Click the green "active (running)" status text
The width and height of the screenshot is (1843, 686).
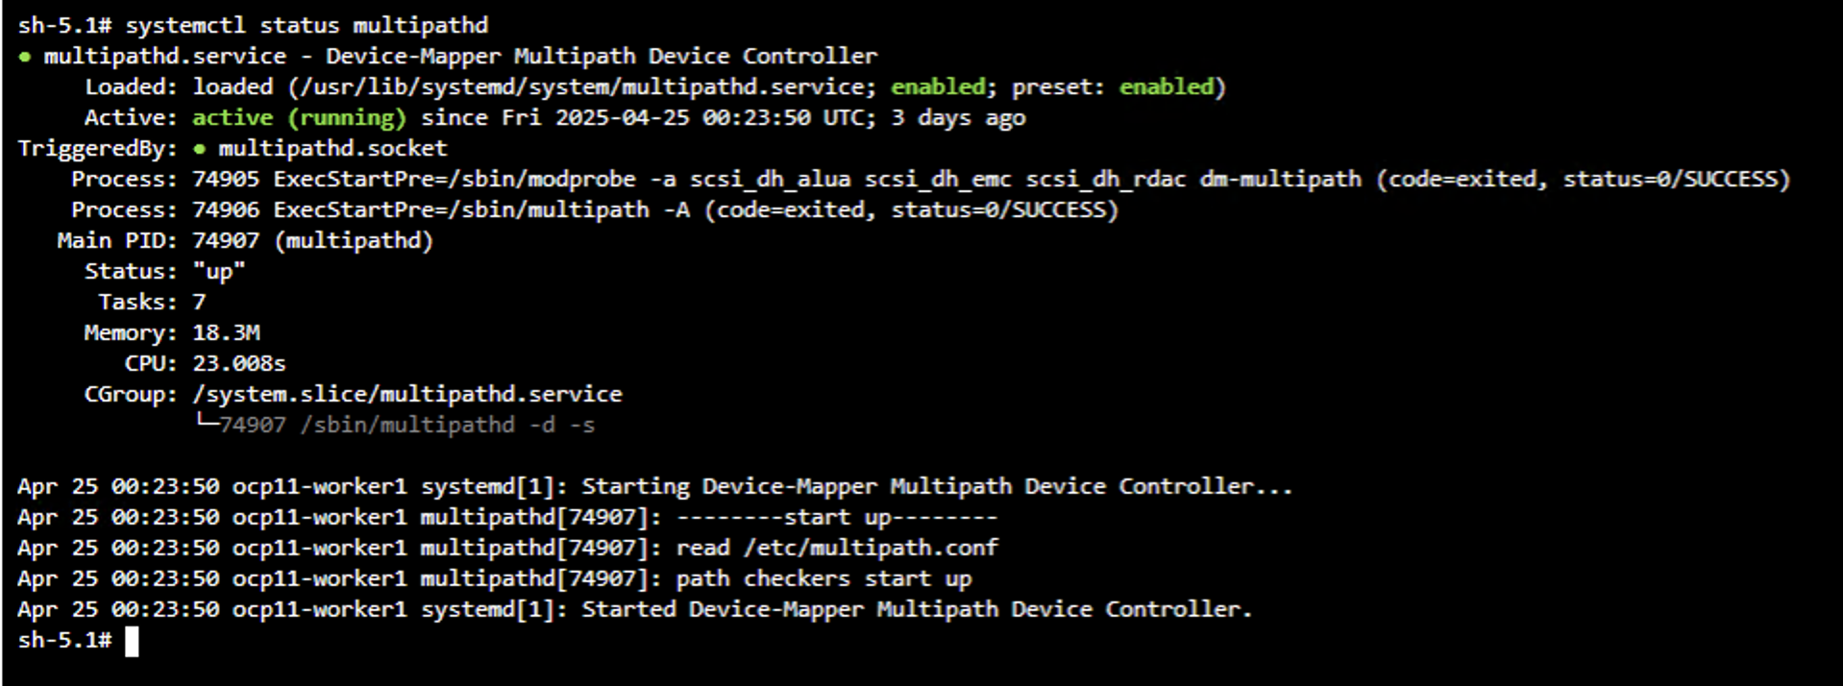(299, 118)
